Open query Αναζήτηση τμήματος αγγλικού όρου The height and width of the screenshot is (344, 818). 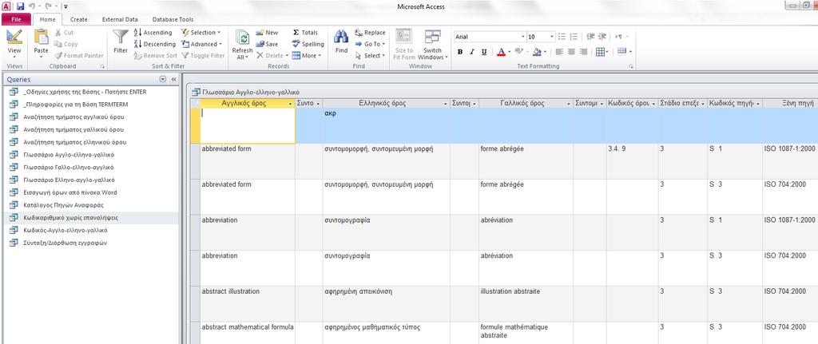click(73, 117)
